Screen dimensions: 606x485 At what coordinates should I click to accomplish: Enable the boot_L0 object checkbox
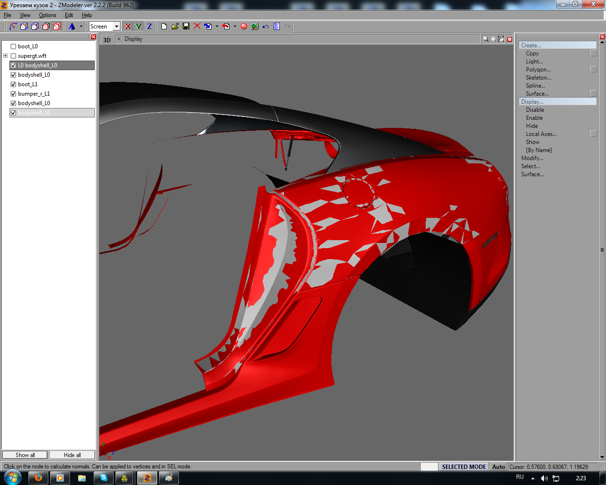(x=13, y=46)
